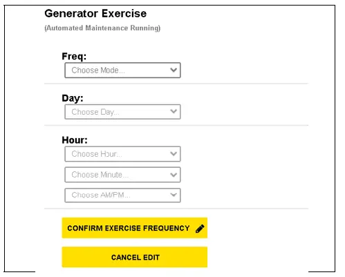Open the Freq Choose Mode dropdown
The image size is (345, 277).
click(122, 70)
